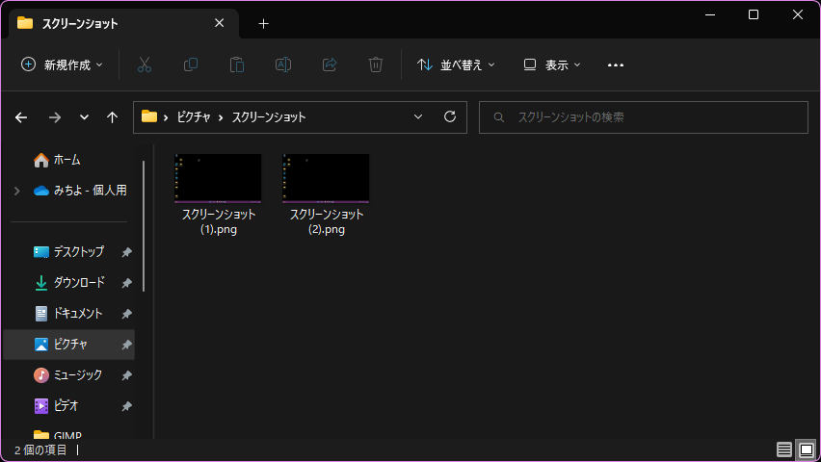The height and width of the screenshot is (462, 821).
Task: Select みちよ - 個人用 OneDrive entry
Action: pos(80,191)
